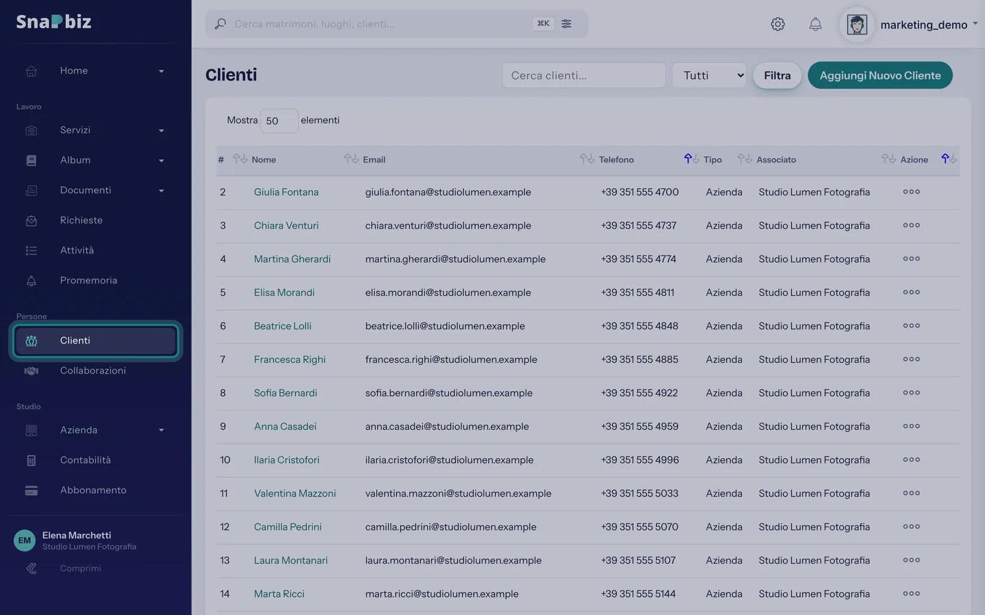This screenshot has width=985, height=615.
Task: Open action dots for Giulia Fontana
Action: [911, 192]
